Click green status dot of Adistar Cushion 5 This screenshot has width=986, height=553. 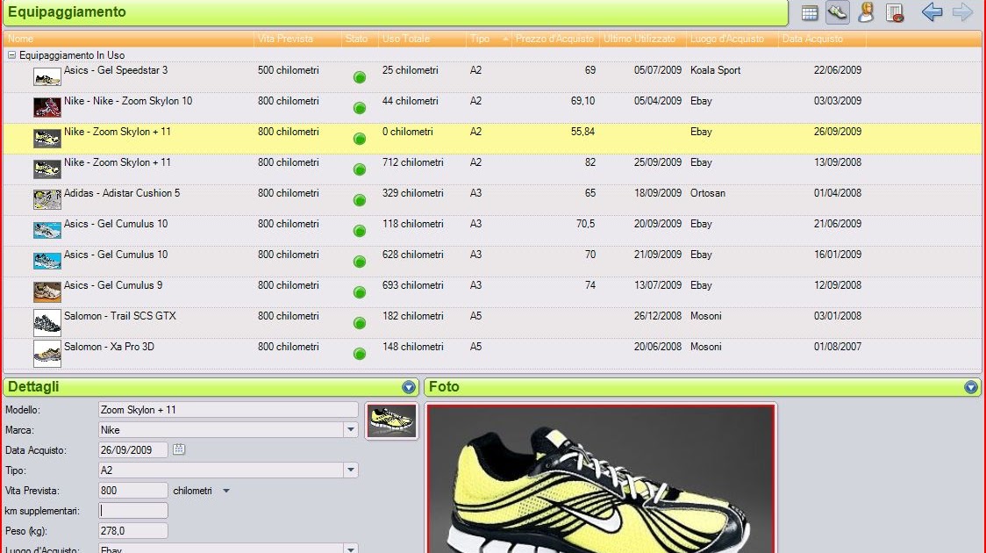tap(360, 200)
